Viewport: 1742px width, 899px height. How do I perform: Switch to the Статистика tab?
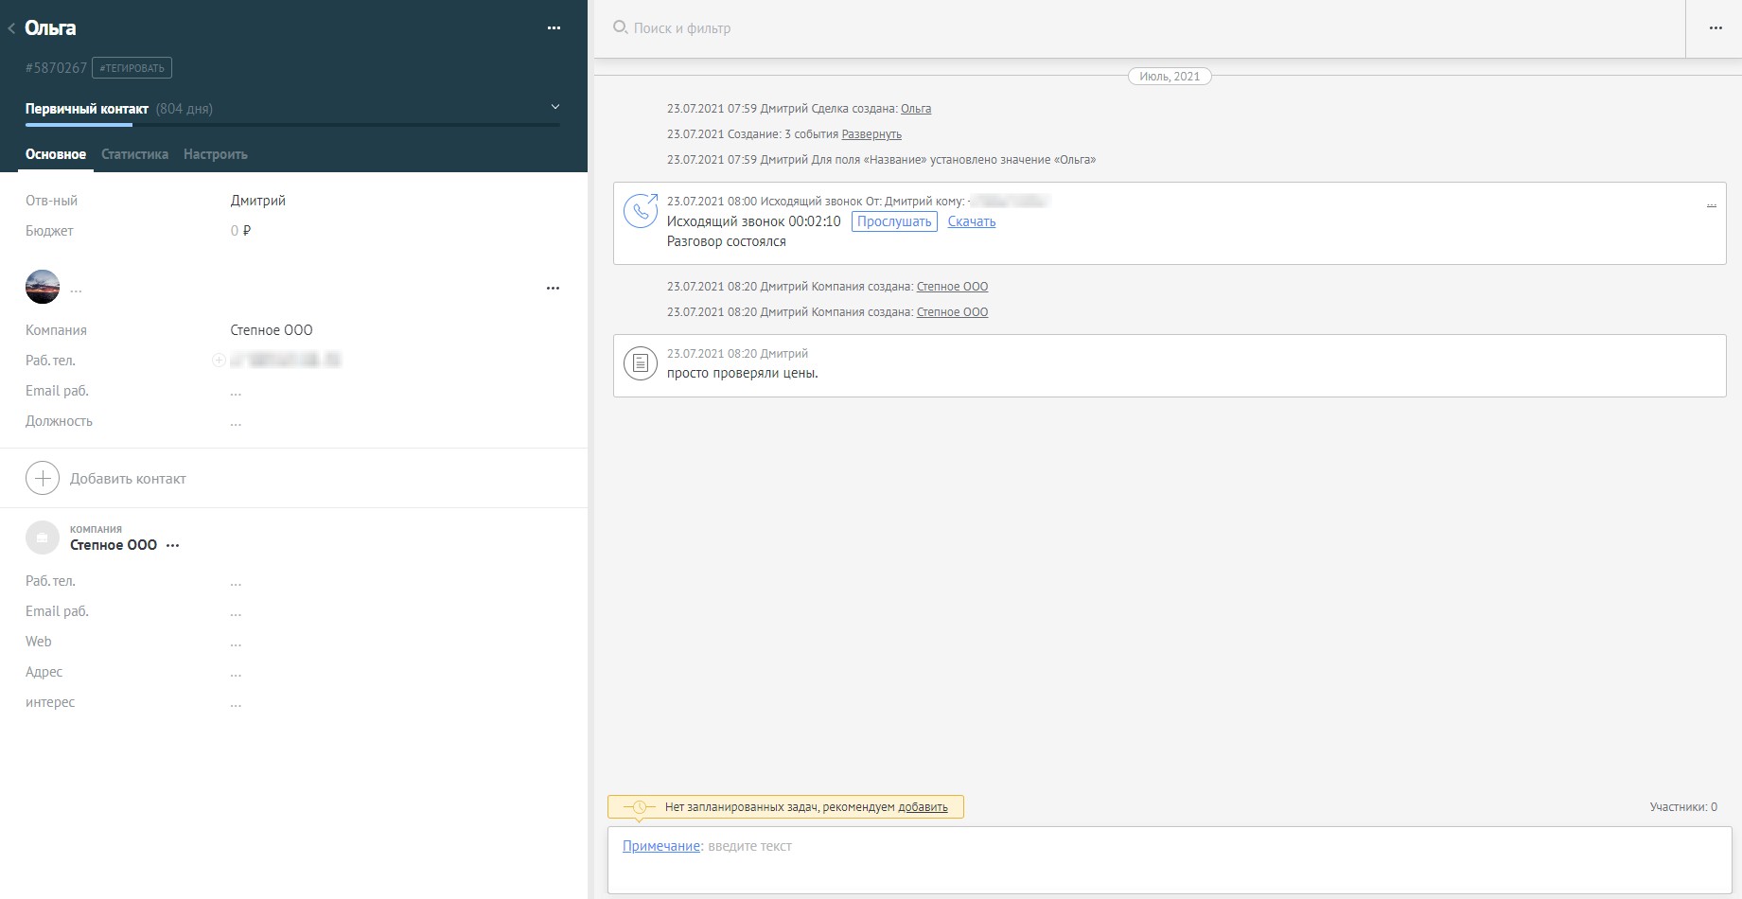pyautogui.click(x=134, y=154)
